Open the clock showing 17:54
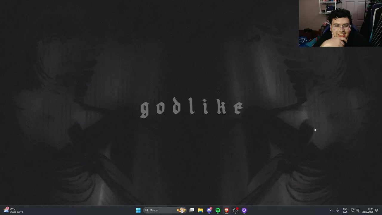The height and width of the screenshot is (215, 382). click(368, 210)
